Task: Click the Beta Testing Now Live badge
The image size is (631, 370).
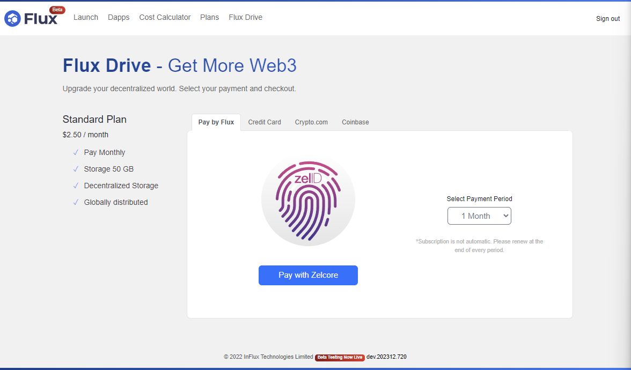Action: click(x=340, y=357)
